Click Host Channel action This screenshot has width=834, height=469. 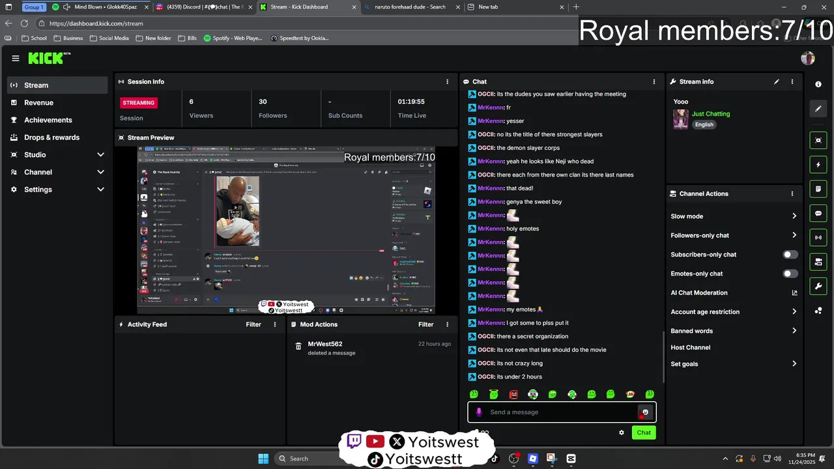click(691, 348)
